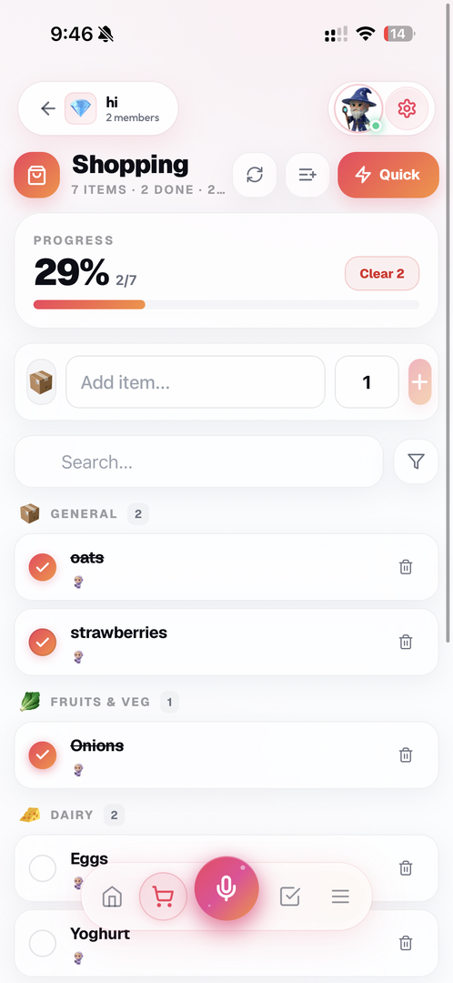Screen dimensions: 453x983
Task: Uncheck the oats item
Action: click(43, 567)
